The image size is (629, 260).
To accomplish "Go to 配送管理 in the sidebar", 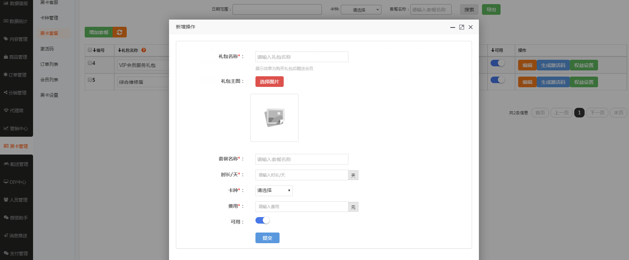I will click(x=16, y=164).
